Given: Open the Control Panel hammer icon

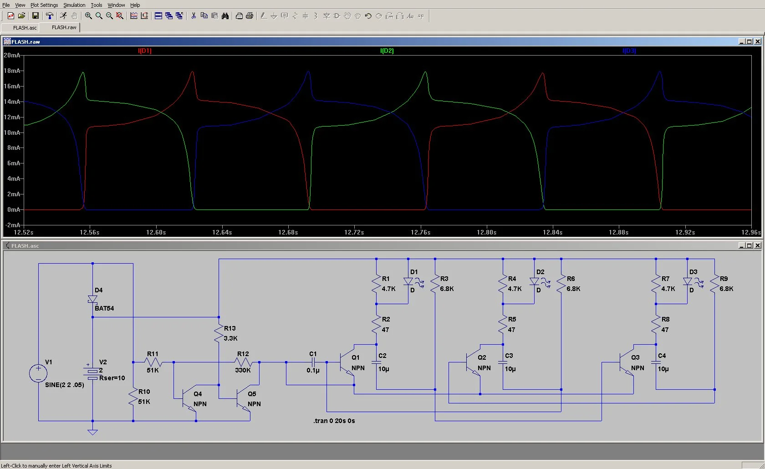Looking at the screenshot, I should [x=49, y=16].
